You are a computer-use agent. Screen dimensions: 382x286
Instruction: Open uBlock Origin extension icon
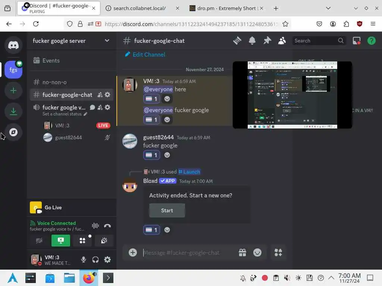pyautogui.click(x=359, y=24)
